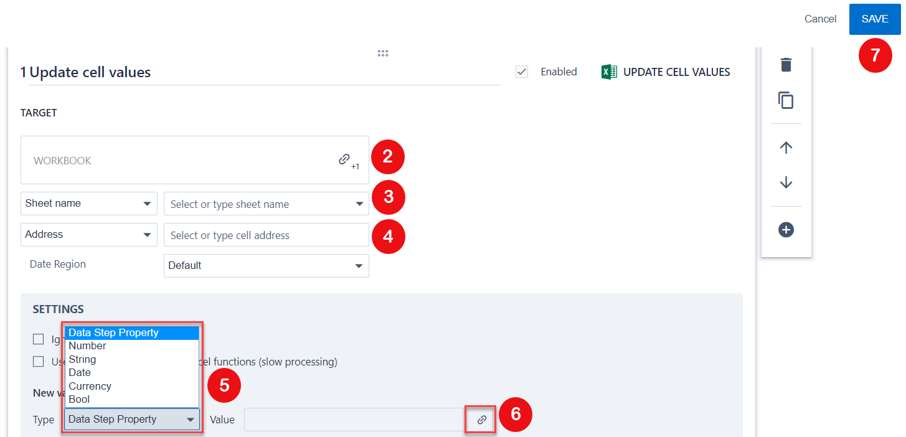Move step up with arrow icon
Screen dimensions: 906x437
coord(786,148)
